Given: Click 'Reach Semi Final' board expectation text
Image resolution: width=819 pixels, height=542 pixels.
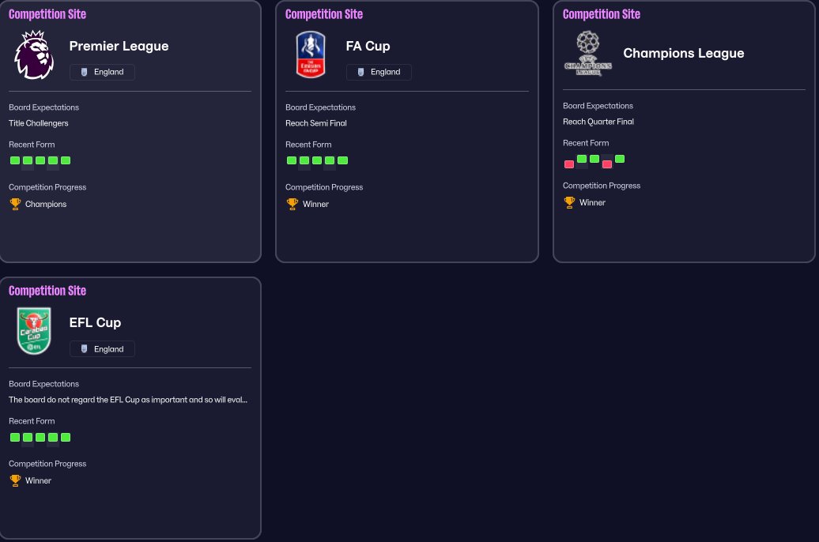Looking at the screenshot, I should 316,123.
